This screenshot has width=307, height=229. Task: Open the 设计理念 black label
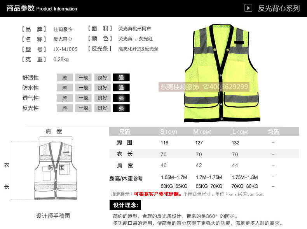tap(126, 205)
